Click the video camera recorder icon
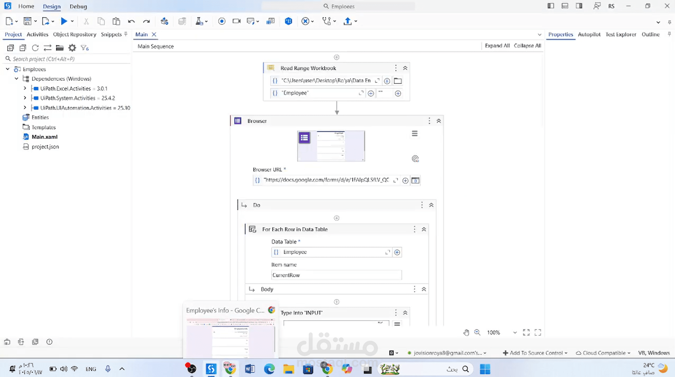This screenshot has height=377, width=675. pos(237,21)
